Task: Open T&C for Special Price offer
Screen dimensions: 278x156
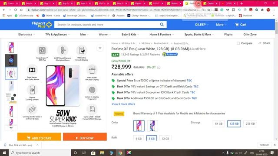Action: (x=189, y=81)
